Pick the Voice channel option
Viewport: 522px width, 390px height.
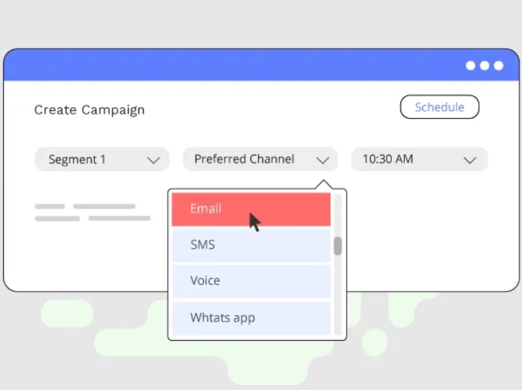point(251,281)
